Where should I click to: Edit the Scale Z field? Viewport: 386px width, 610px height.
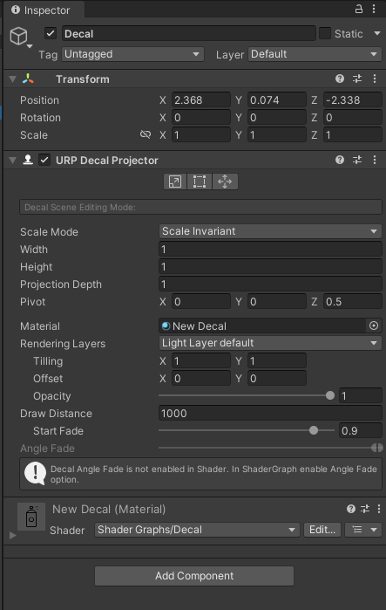coord(353,135)
